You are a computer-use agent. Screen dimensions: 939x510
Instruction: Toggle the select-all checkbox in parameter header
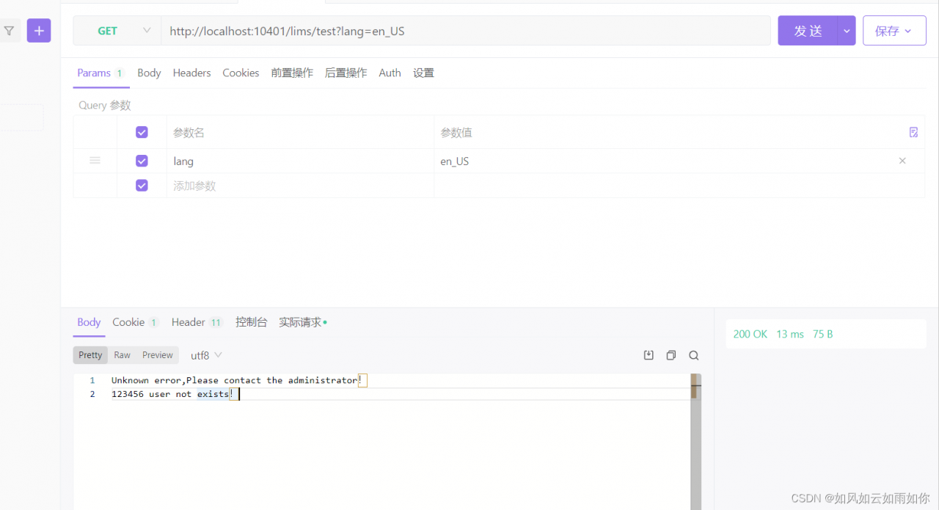click(x=142, y=132)
